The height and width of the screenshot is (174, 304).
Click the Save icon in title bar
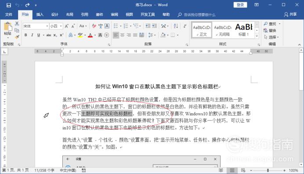point(8,5)
